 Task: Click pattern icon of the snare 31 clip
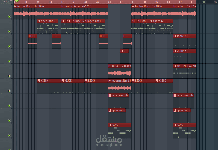point(175,51)
